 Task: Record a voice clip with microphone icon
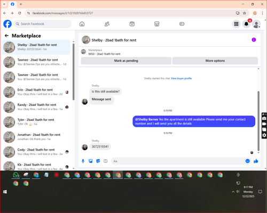click(83, 161)
